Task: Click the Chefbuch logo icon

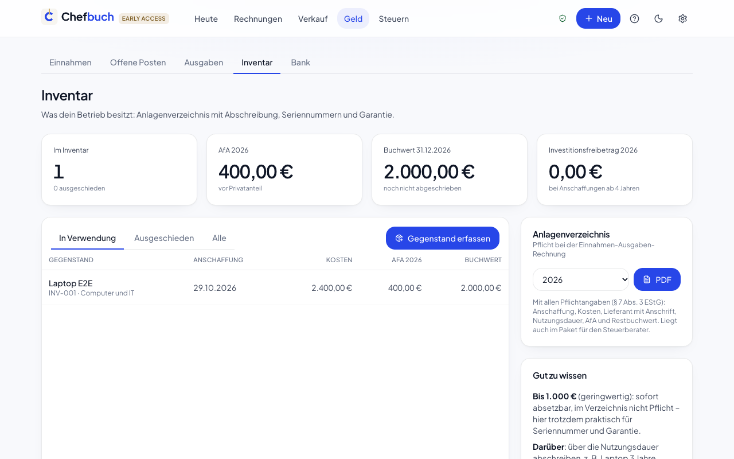Action: tap(49, 17)
